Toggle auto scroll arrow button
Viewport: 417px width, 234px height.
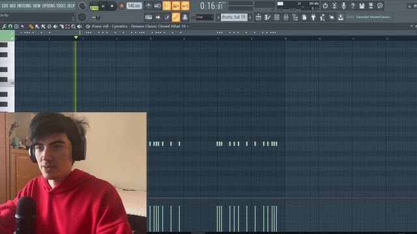coord(158,18)
